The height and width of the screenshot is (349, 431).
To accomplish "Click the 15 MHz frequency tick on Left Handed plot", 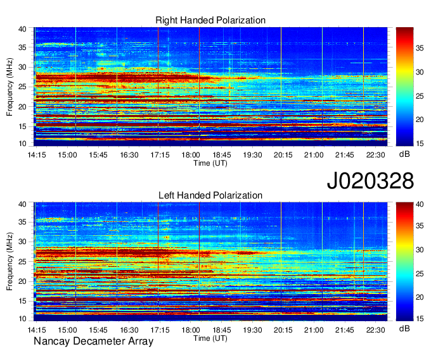I will pos(22,302).
